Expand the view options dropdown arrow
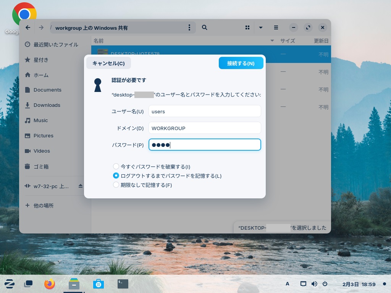Screen dimensions: 391x293 [261, 27]
